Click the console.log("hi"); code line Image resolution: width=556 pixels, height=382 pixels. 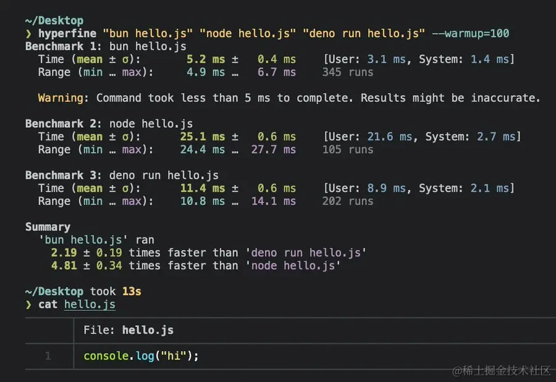[x=141, y=356]
